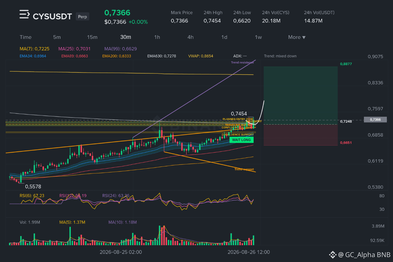Click the Trend resistance line label
Image resolution: width=393 pixels, height=262 pixels.
[242, 62]
